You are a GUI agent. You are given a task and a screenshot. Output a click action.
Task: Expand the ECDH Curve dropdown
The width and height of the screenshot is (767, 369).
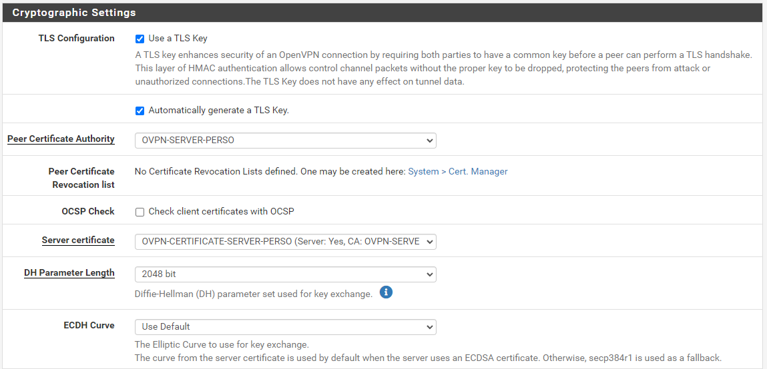[x=285, y=327]
